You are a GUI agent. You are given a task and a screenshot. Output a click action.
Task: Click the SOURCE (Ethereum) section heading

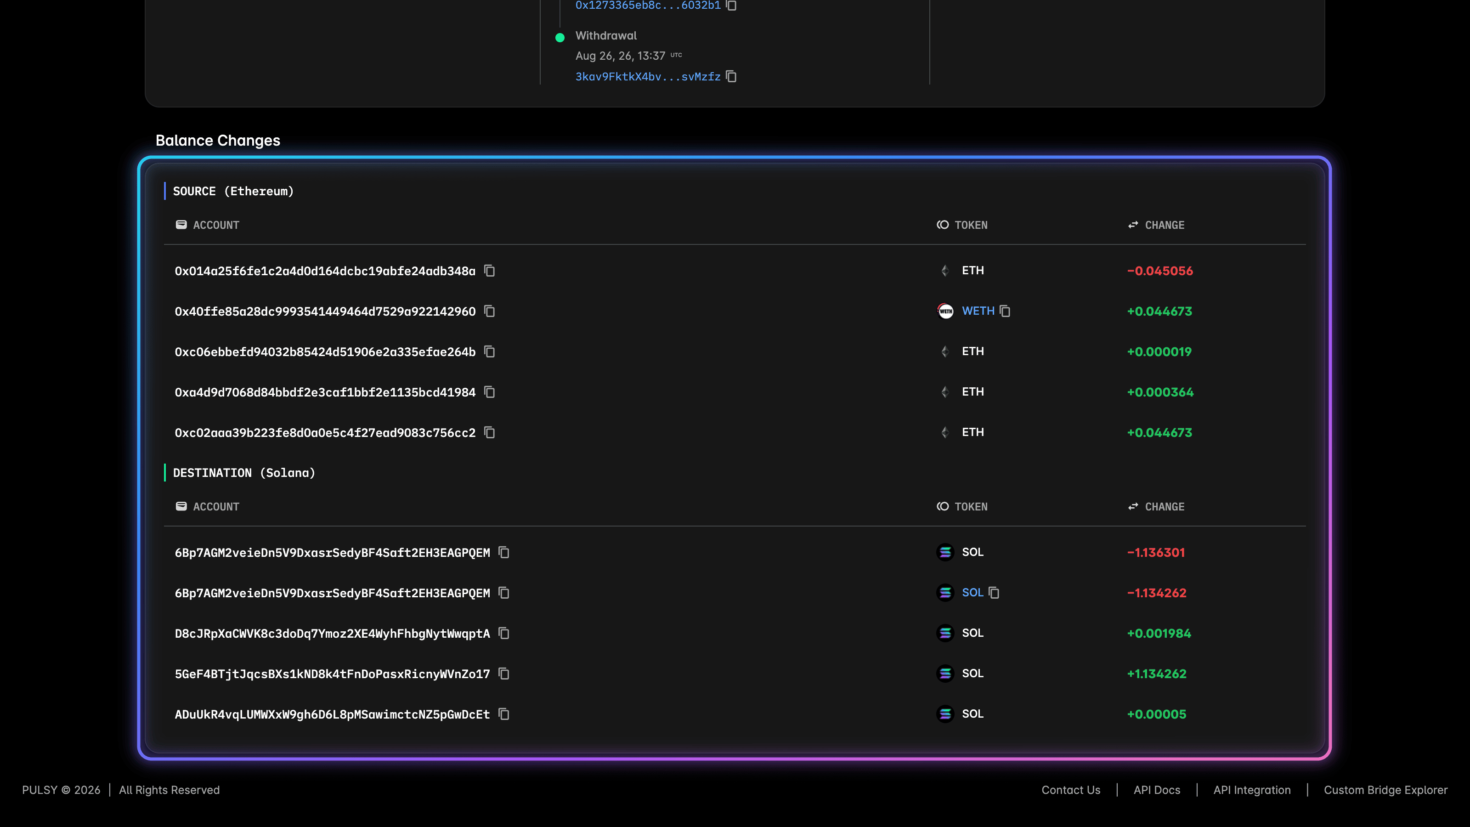[233, 191]
